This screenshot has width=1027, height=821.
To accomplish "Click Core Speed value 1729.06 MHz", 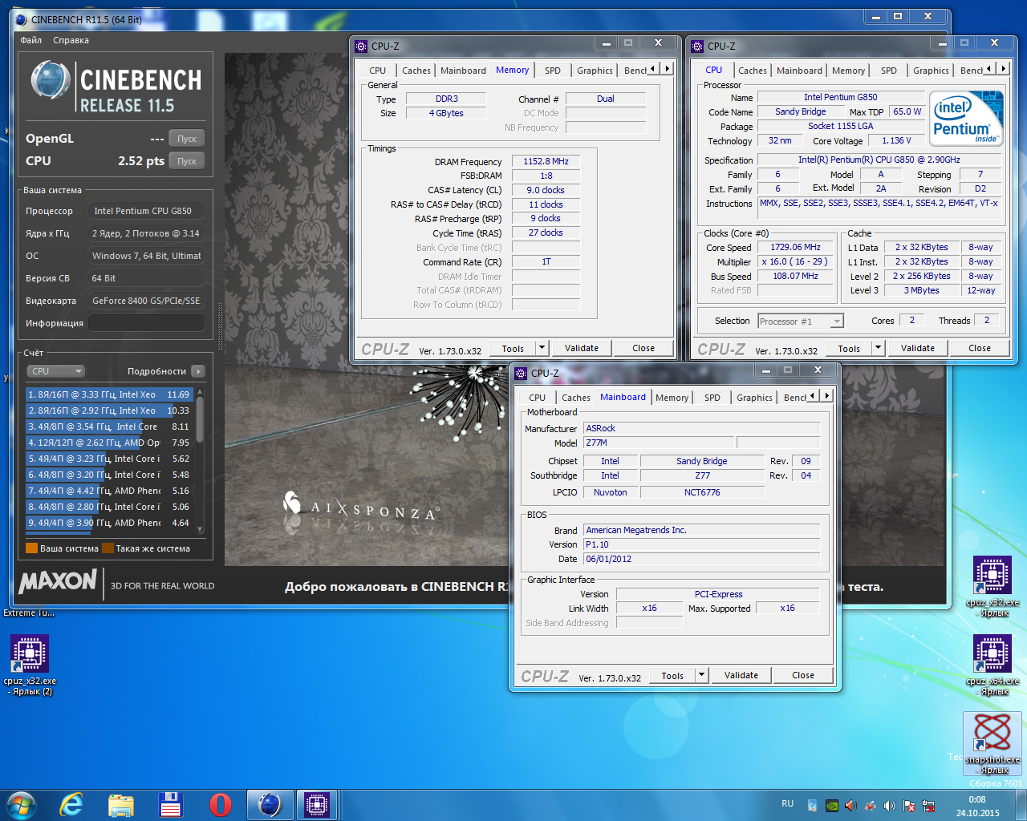I will coord(795,248).
